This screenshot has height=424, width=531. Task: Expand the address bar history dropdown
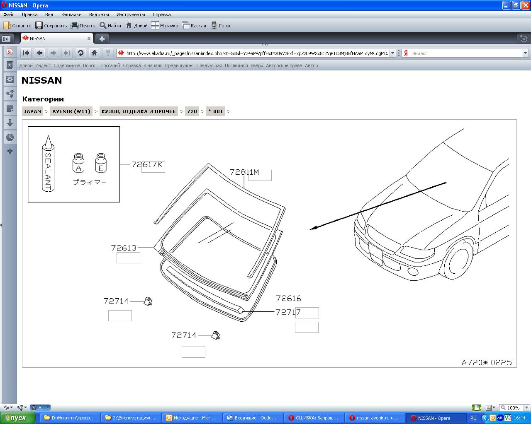pos(393,53)
